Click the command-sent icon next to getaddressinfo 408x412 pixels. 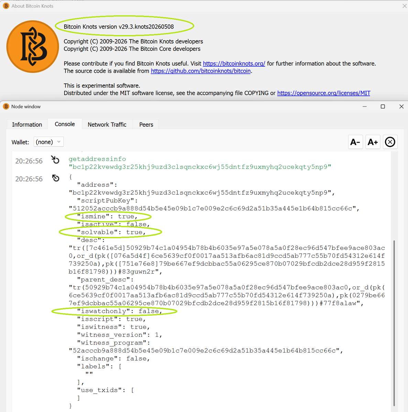pyautogui.click(x=55, y=160)
